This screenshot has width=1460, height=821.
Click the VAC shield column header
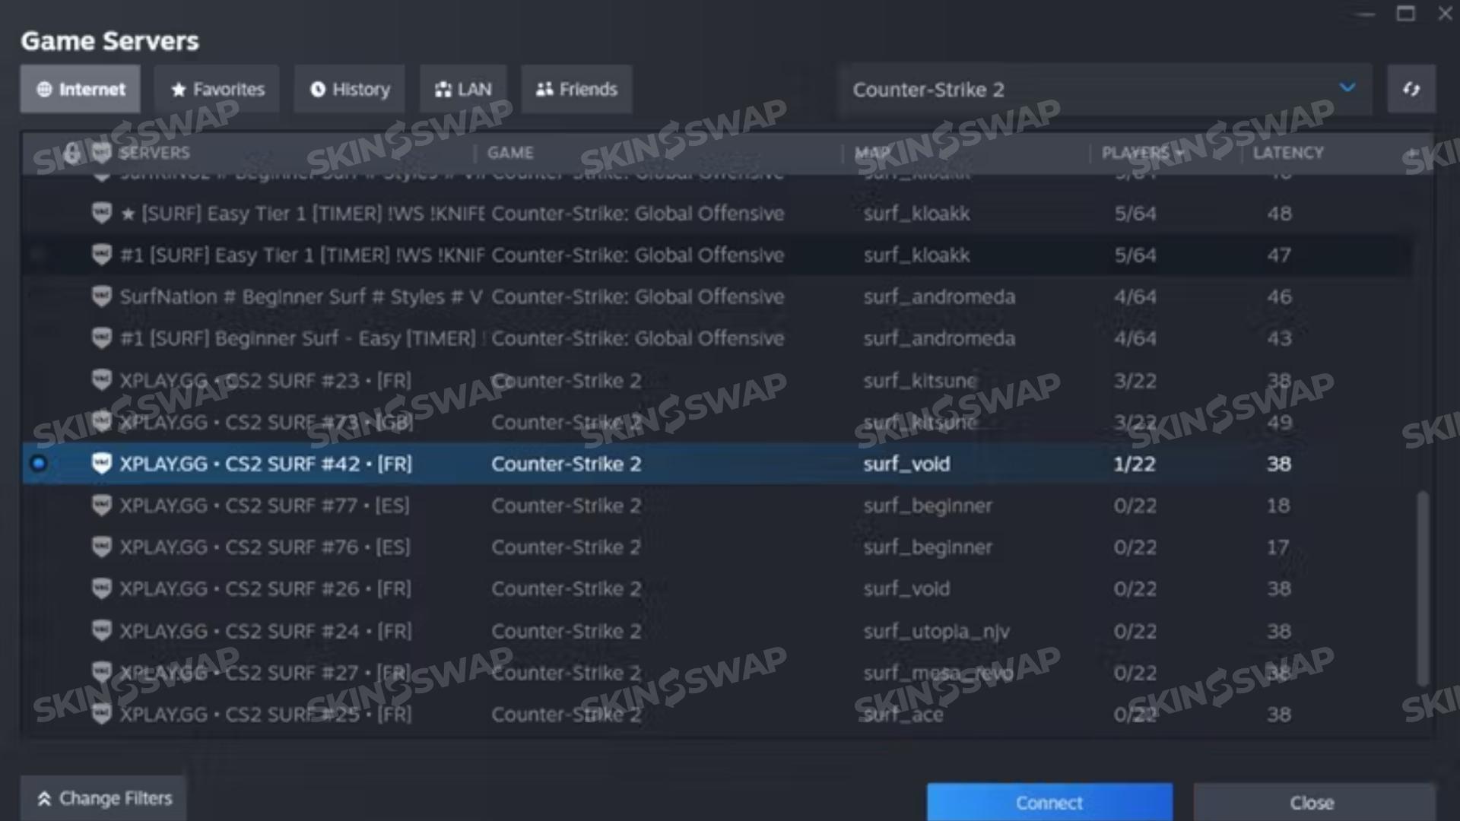[x=101, y=153]
